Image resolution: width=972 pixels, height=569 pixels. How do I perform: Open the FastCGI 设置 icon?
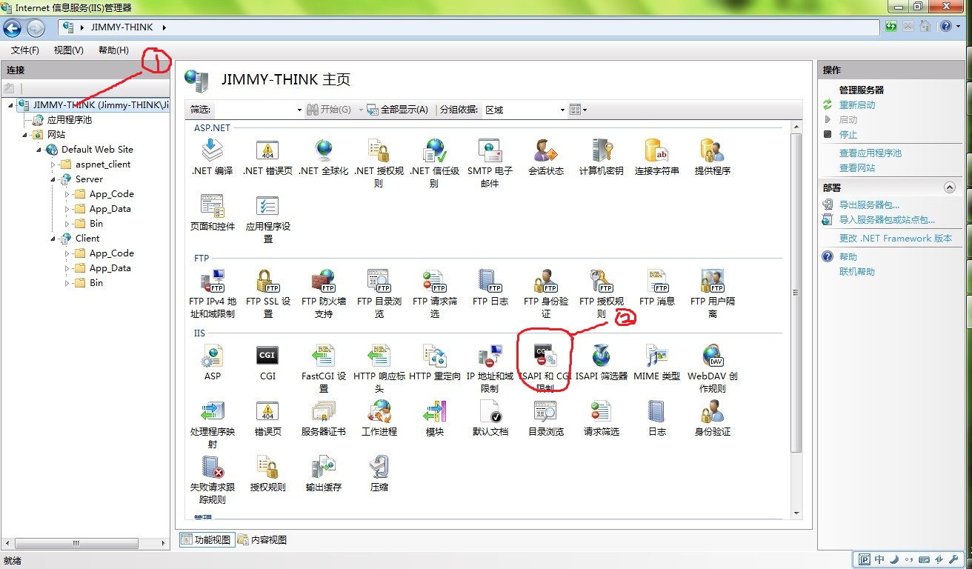click(x=324, y=356)
